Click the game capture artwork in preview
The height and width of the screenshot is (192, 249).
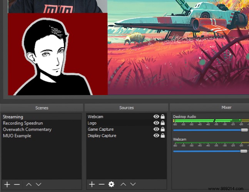click(178, 48)
